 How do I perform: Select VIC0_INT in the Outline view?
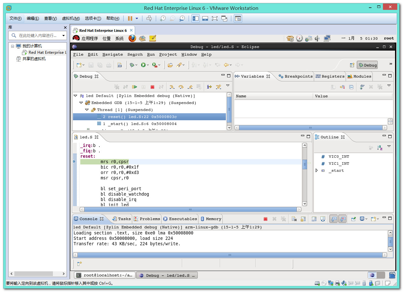(x=339, y=156)
